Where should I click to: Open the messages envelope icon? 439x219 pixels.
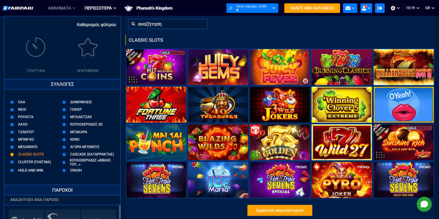click(350, 8)
